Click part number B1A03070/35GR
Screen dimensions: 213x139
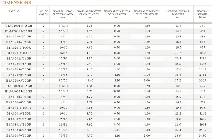tap(19, 135)
